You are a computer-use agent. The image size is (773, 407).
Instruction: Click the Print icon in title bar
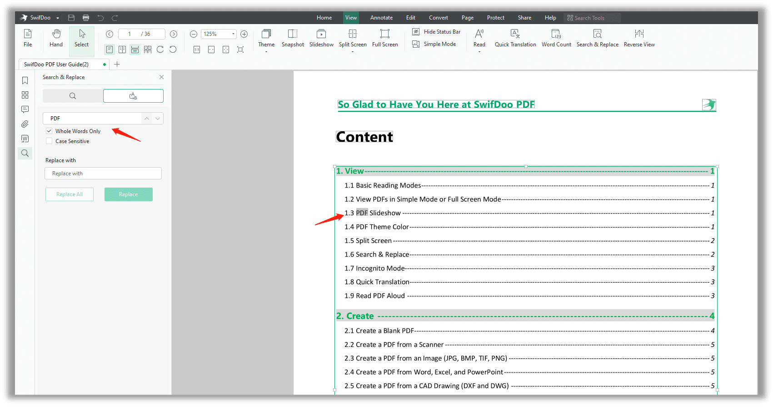click(x=86, y=18)
